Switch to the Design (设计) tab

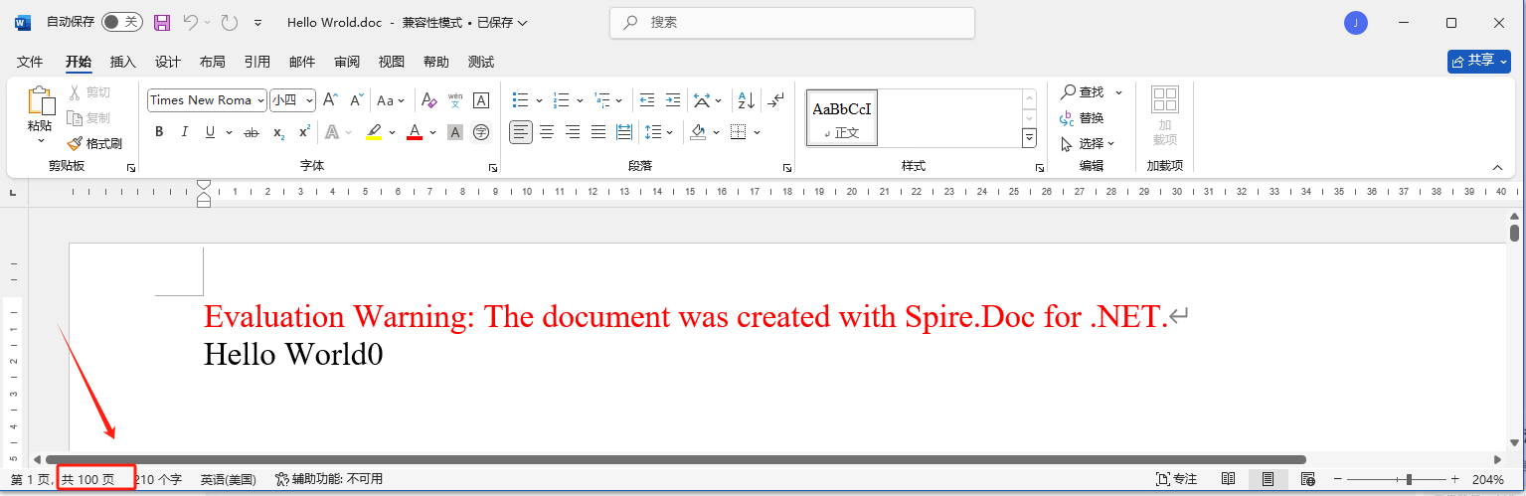pyautogui.click(x=168, y=62)
